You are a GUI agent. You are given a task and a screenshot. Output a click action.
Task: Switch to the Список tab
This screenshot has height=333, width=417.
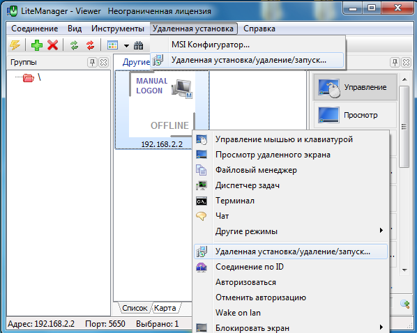[135, 308]
